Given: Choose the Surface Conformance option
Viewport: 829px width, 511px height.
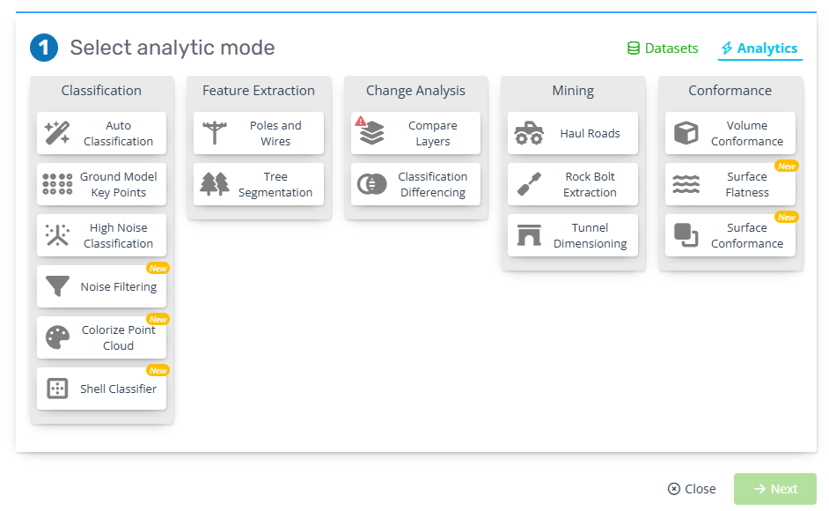Looking at the screenshot, I should [x=730, y=235].
